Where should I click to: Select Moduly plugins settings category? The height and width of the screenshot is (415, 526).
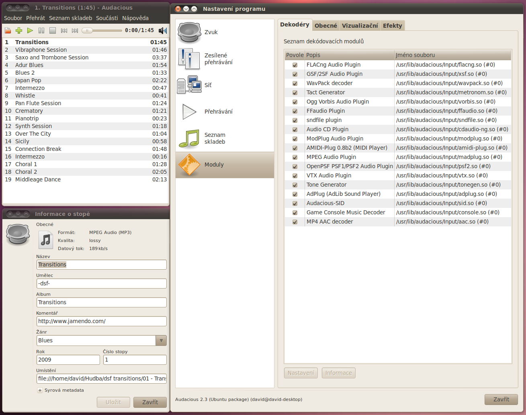[225, 165]
